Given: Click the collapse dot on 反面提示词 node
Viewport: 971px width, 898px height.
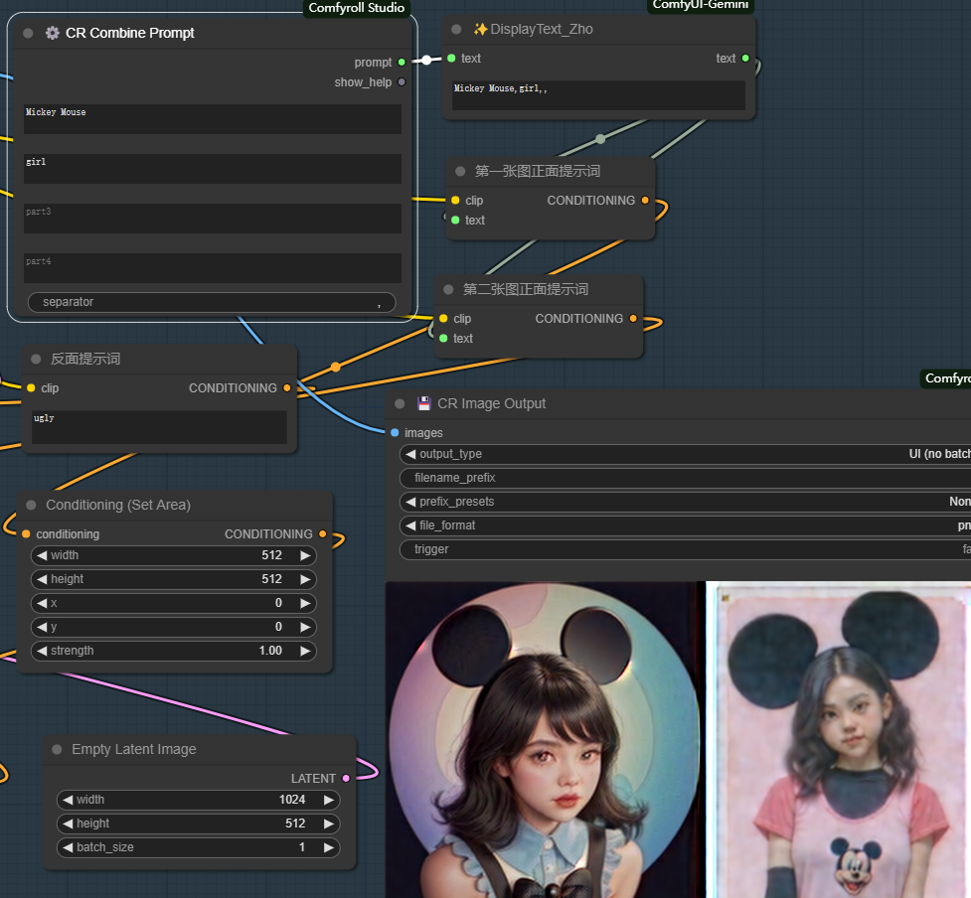Looking at the screenshot, I should pos(36,359).
